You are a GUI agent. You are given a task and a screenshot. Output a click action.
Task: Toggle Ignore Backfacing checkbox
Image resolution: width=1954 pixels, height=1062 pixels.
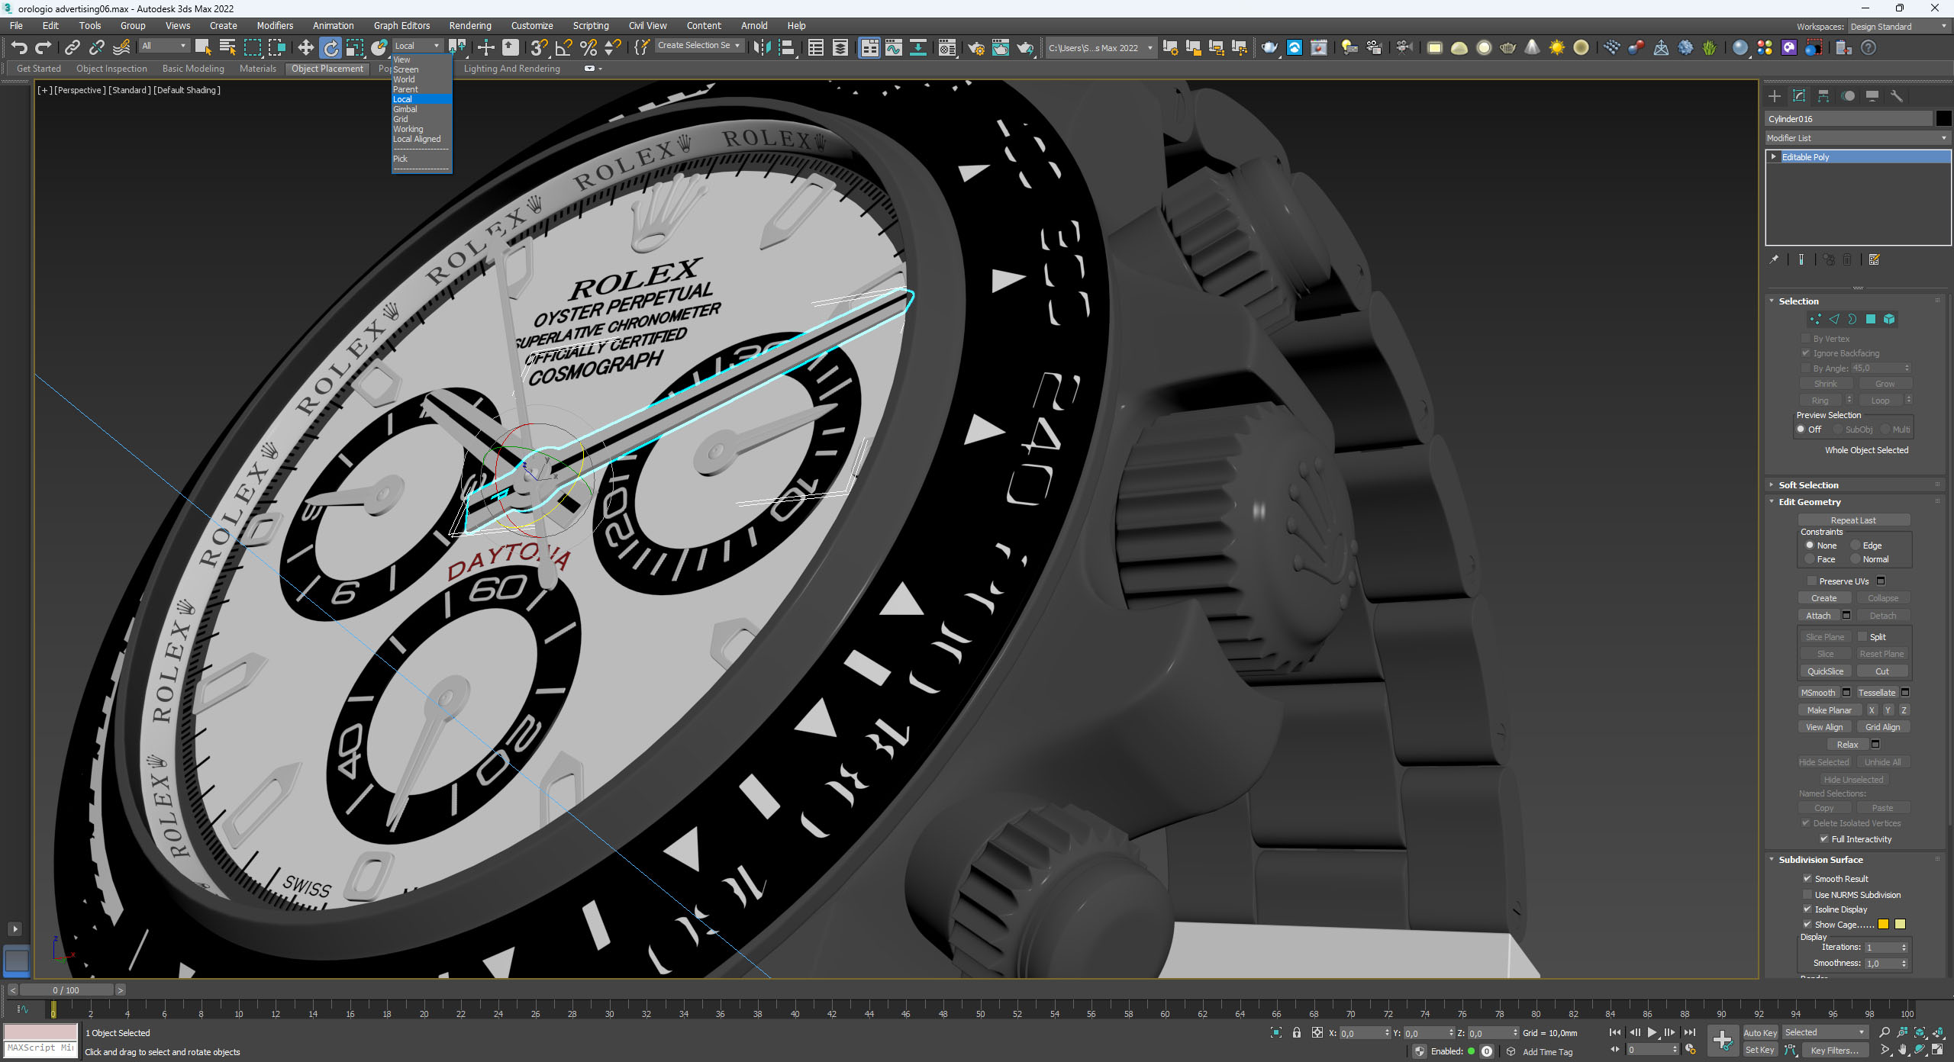coord(1806,353)
